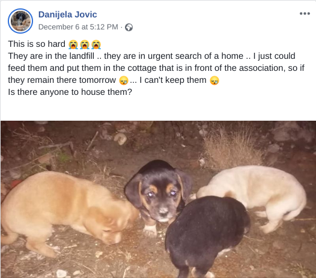
Task: Click the black and tan puppy's face
Action: tap(161, 198)
